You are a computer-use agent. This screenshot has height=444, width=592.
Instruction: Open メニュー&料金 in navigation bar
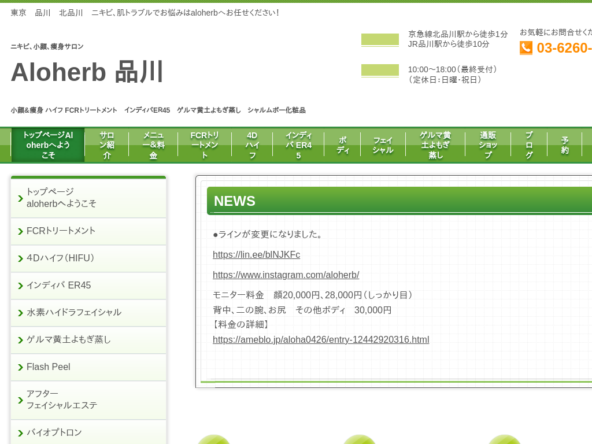153,145
